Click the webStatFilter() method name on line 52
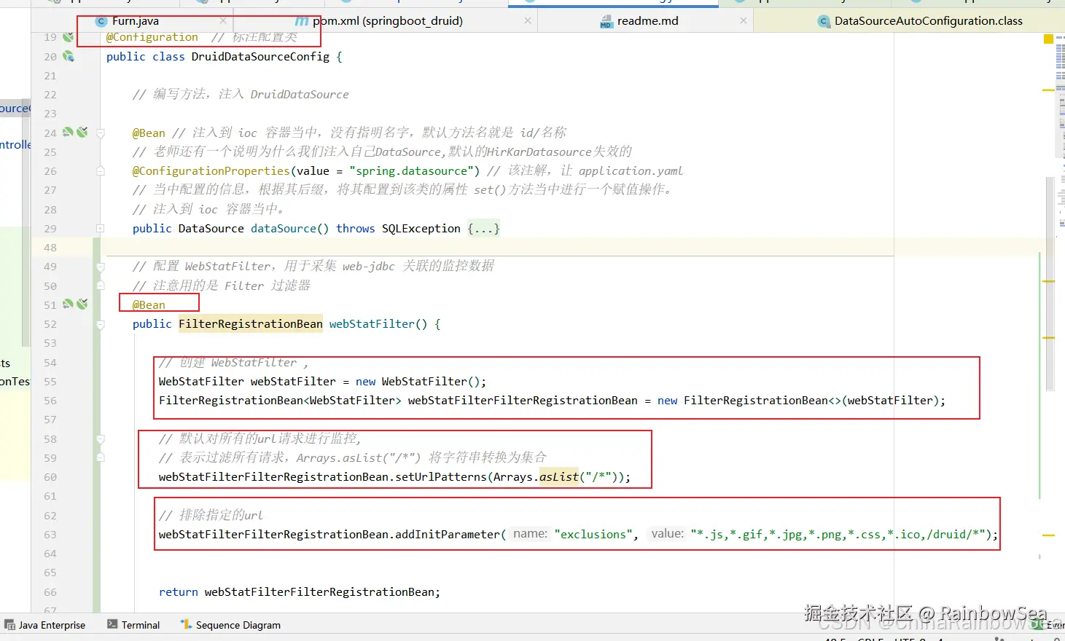The width and height of the screenshot is (1065, 641). [372, 323]
